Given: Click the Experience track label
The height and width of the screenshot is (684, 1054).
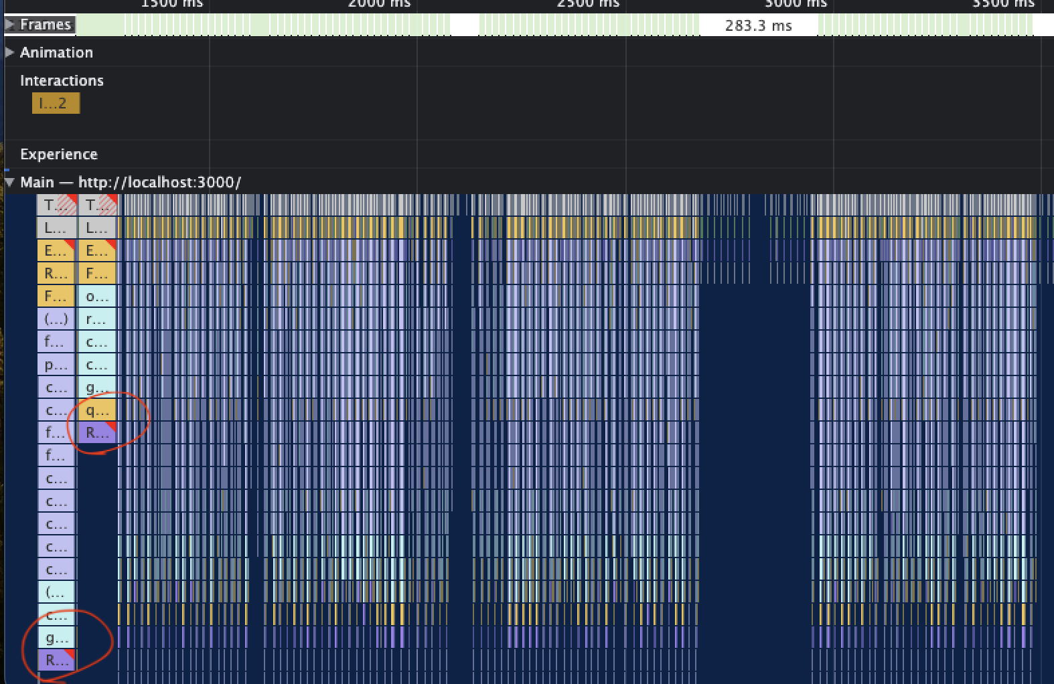Looking at the screenshot, I should (59, 154).
